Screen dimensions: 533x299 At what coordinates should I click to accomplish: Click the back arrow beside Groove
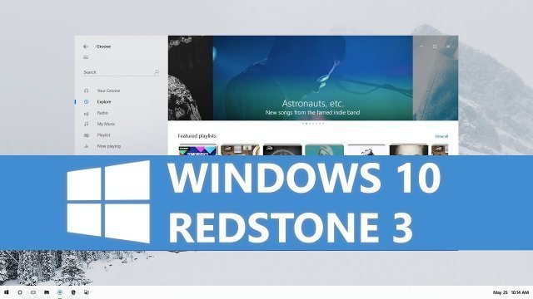tap(86, 47)
